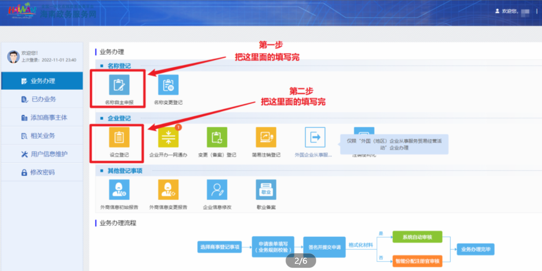Open the 企业信息修改 icon
The height and width of the screenshot is (271, 542).
[x=217, y=190]
